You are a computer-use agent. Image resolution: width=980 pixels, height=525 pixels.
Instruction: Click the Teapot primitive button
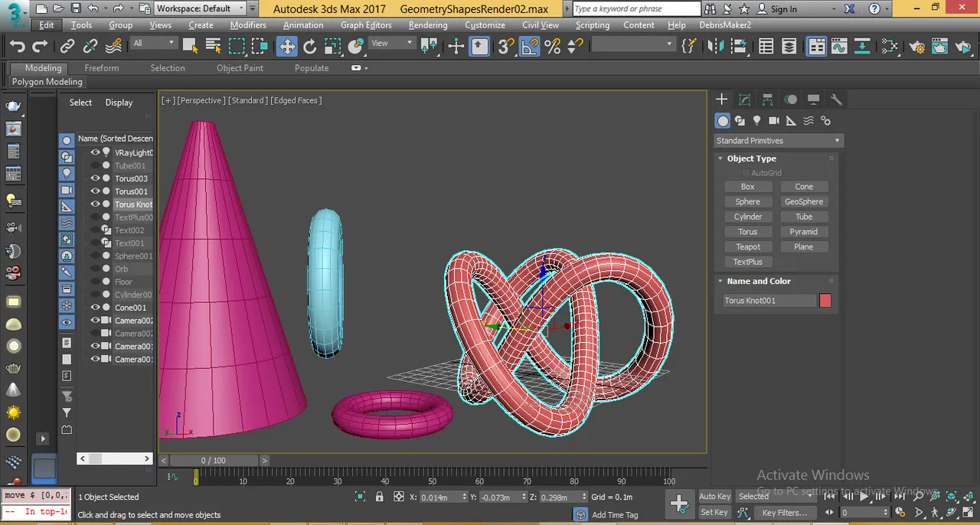tap(748, 247)
